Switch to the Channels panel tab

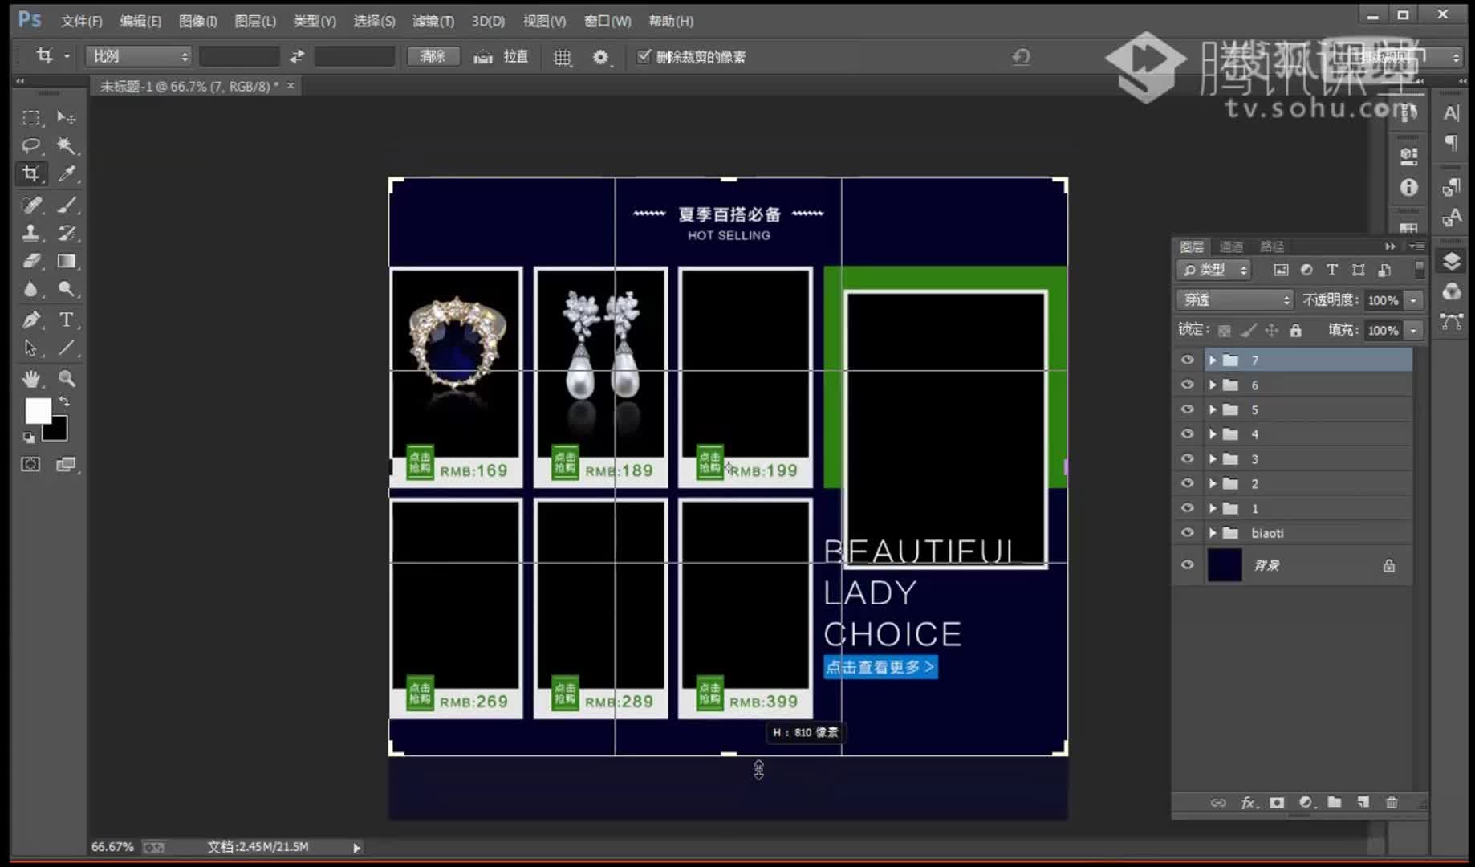pyautogui.click(x=1231, y=246)
